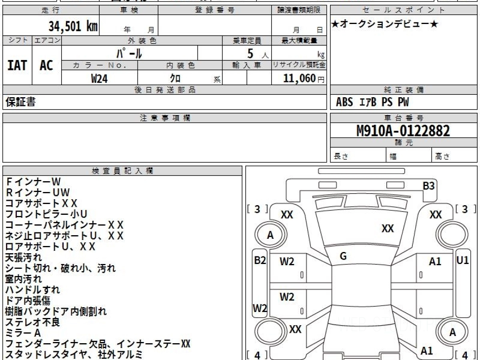Click the U1 mark on the diagram
Screen dimensions: 480x360
coord(463,260)
